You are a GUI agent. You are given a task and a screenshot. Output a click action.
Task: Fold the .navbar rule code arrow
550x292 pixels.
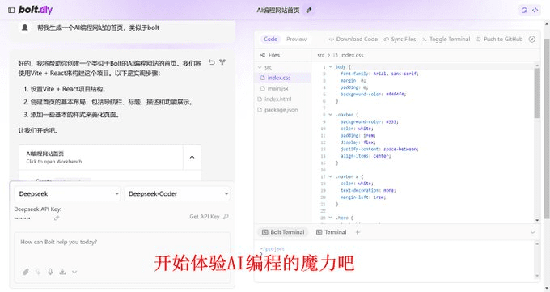point(330,115)
